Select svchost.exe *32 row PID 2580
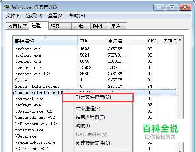 [95, 74]
